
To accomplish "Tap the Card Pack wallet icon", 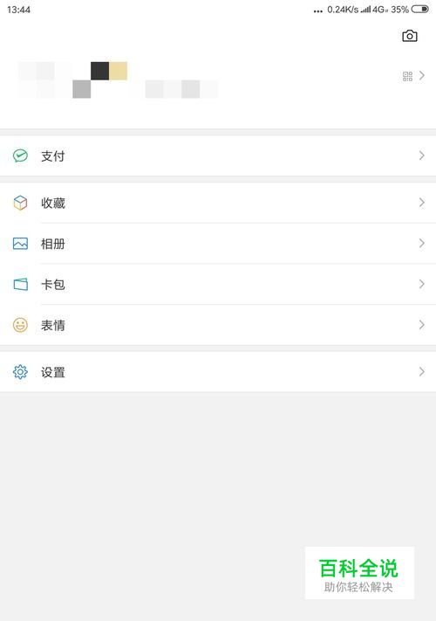I will tap(21, 284).
